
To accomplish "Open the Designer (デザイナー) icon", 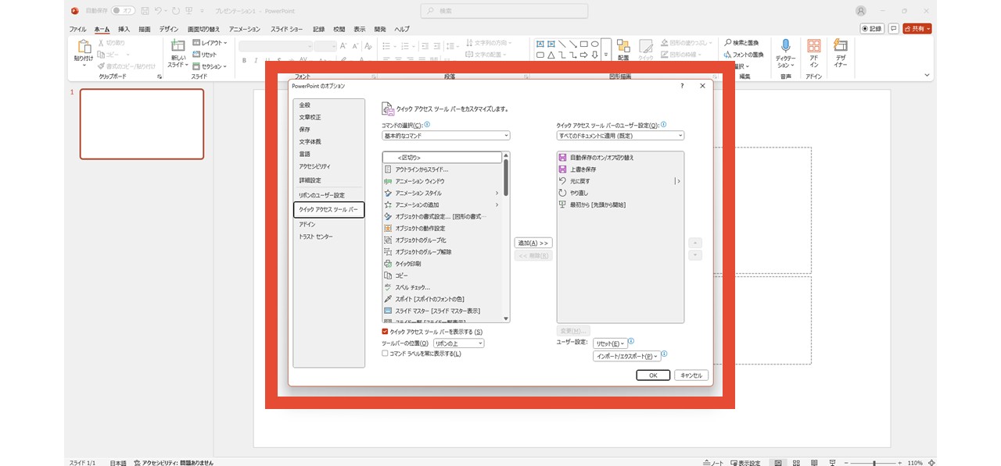I will point(841,46).
